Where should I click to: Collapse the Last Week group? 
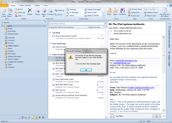(50, 33)
